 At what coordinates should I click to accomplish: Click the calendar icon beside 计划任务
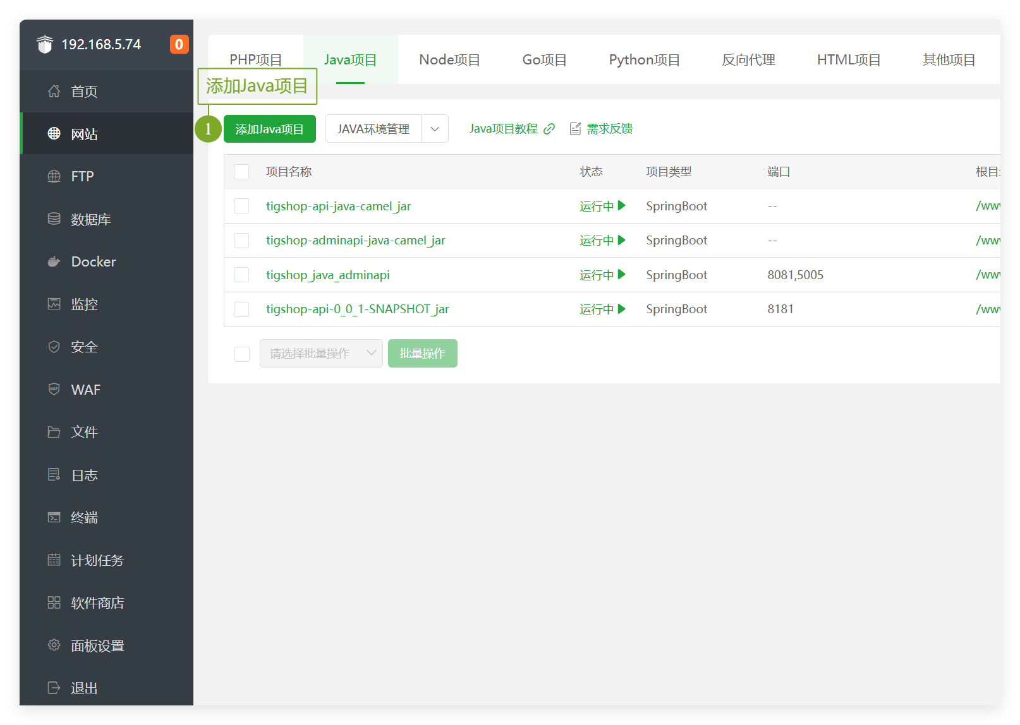(54, 560)
